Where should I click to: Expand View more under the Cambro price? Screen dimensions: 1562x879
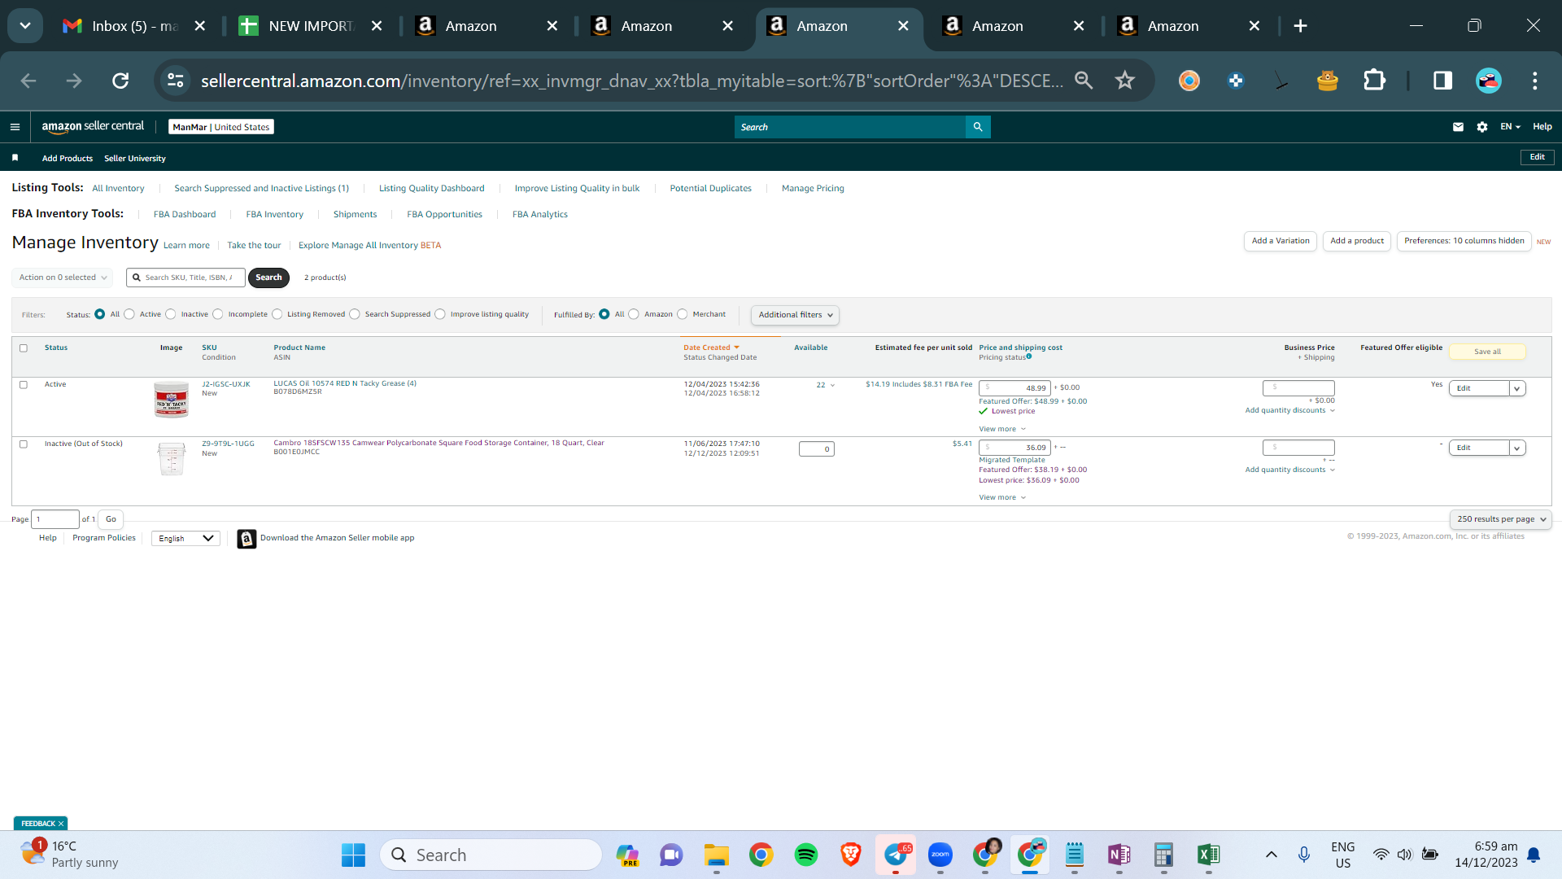click(1002, 498)
